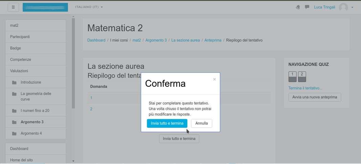Screen dimensions: 361x164
Task: Jump to quiz question 2 navigation box
Action: tap(302, 77)
